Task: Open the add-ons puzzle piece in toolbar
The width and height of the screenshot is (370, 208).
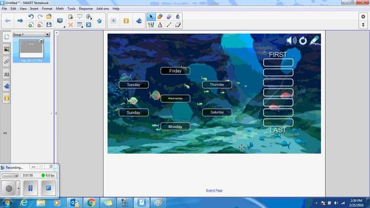Action: tap(139, 21)
